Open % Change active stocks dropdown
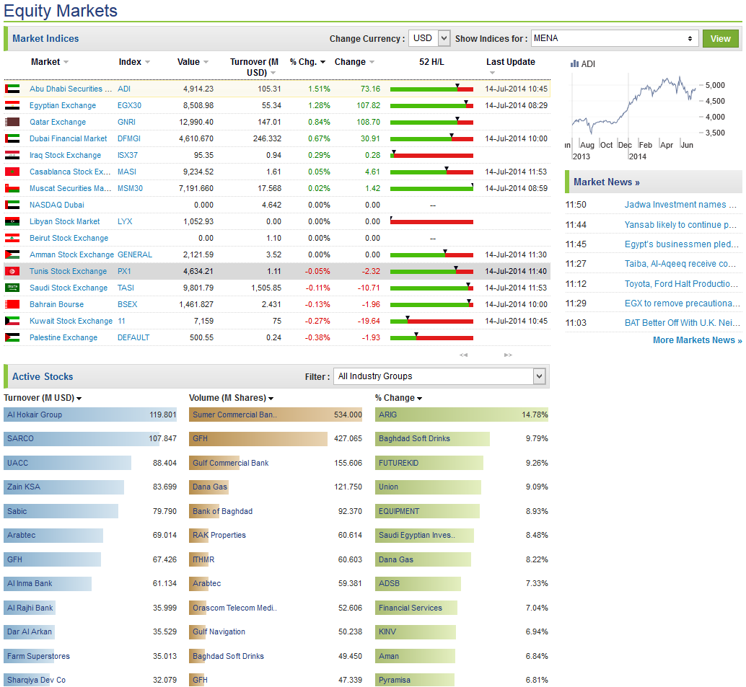The height and width of the screenshot is (687, 746). pos(399,398)
